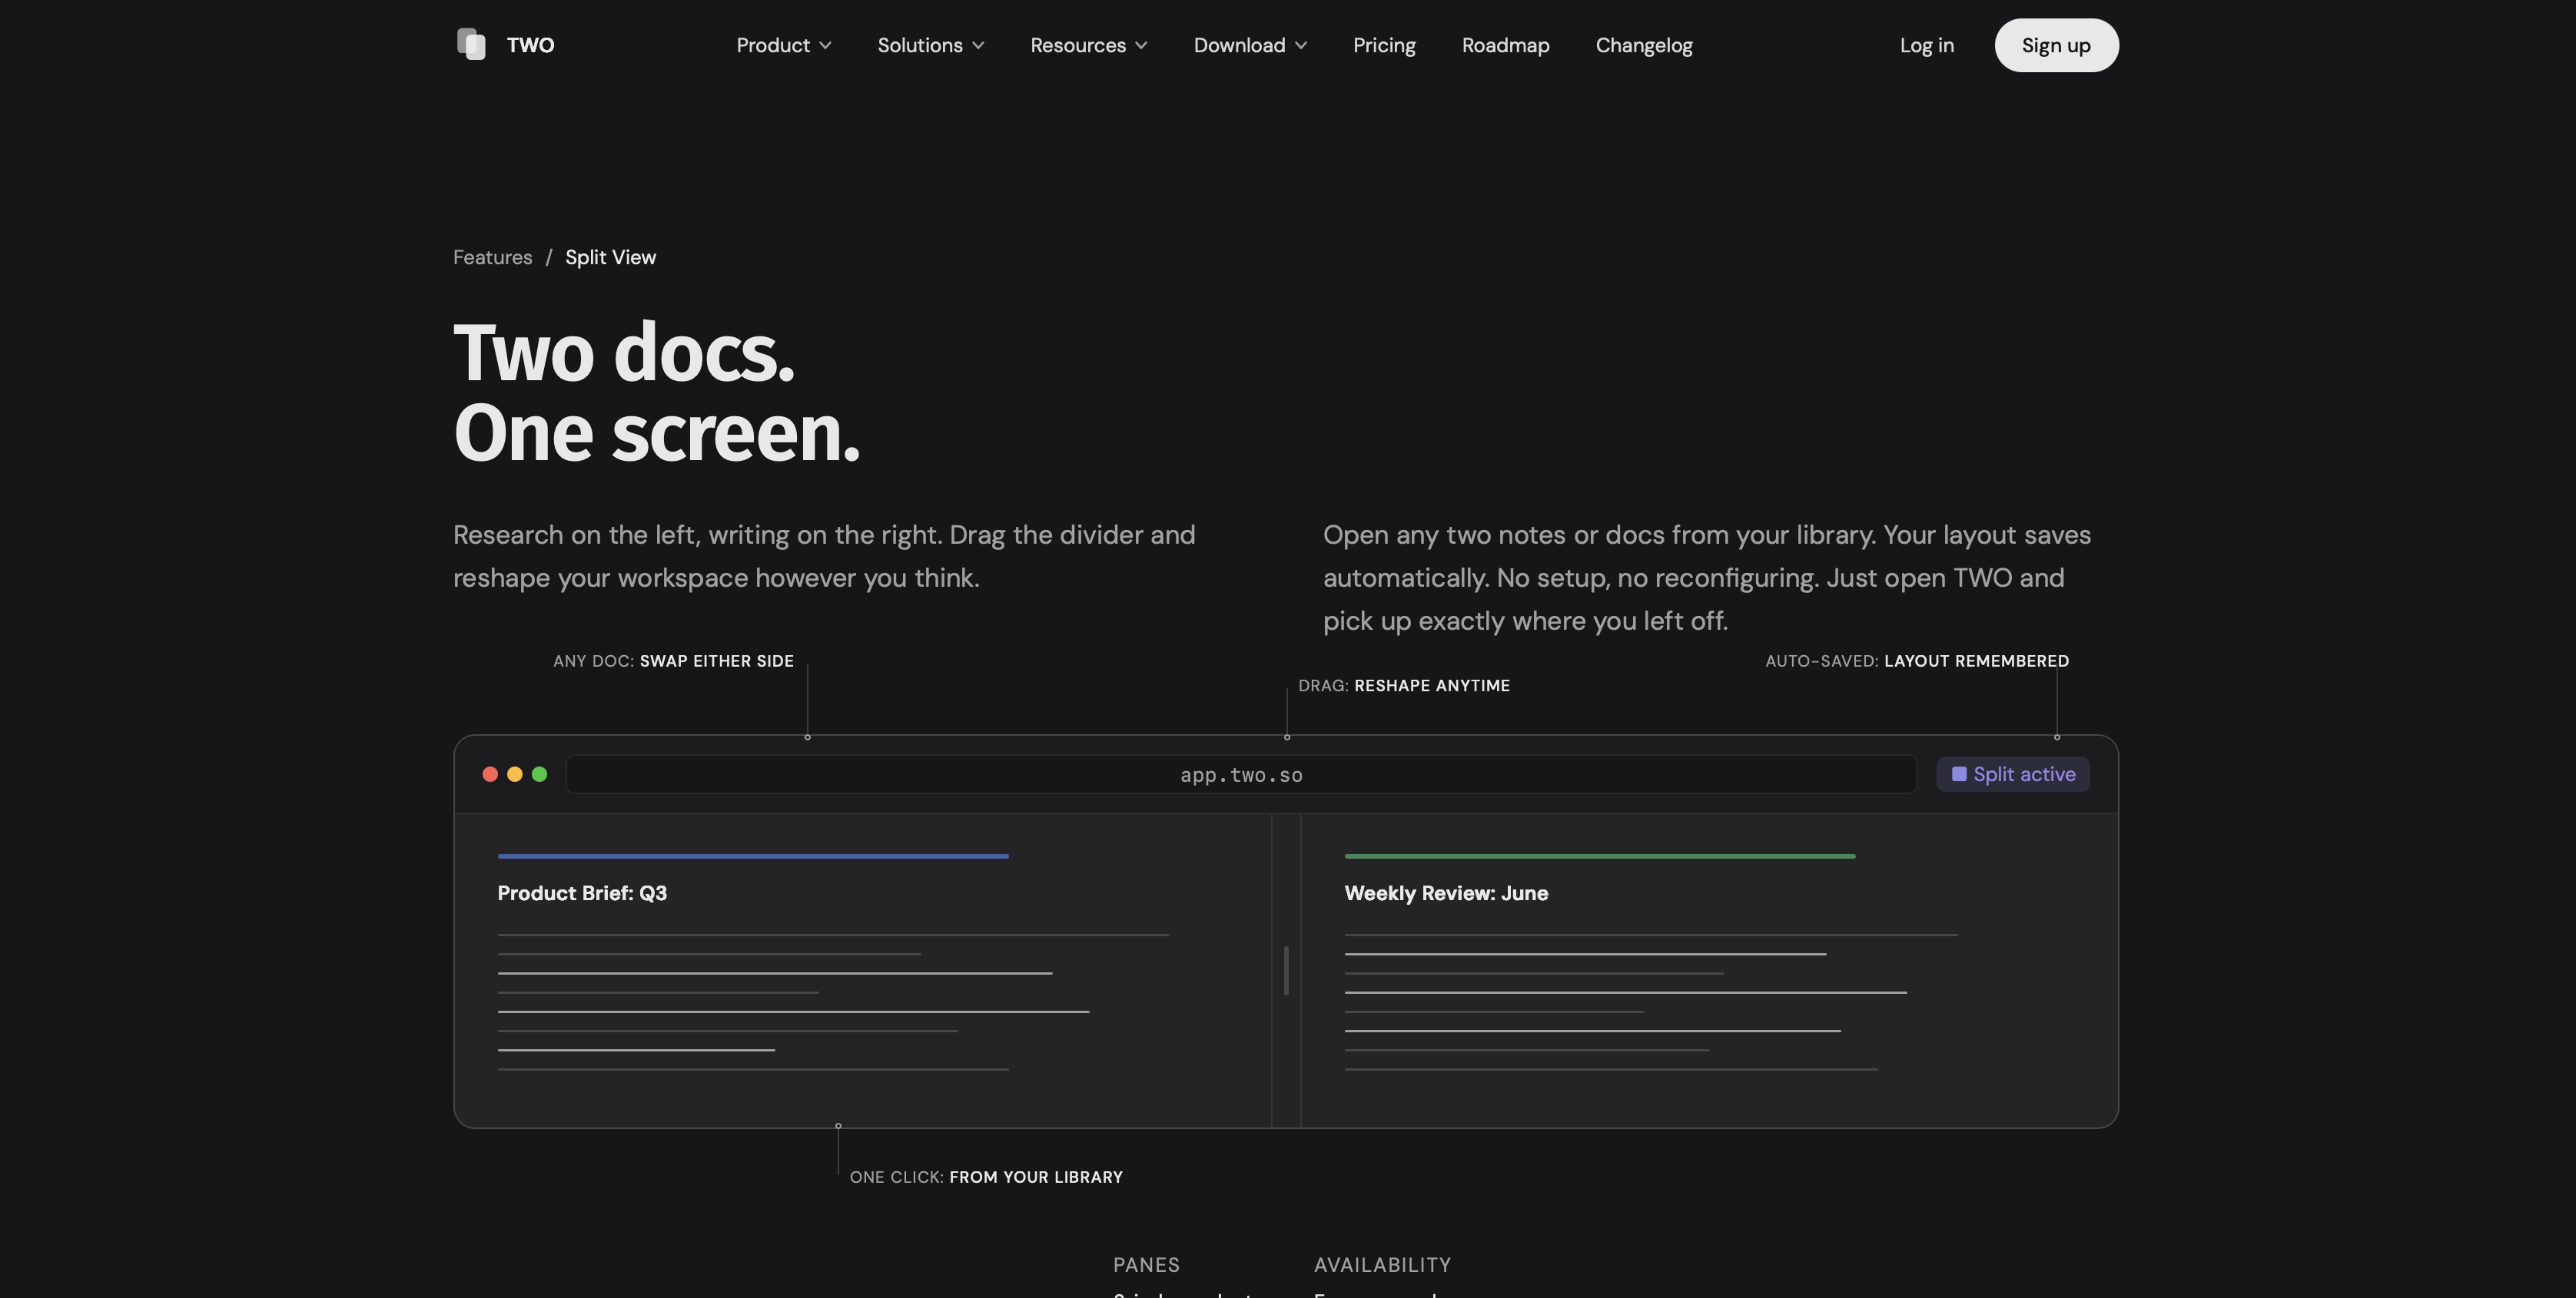Go to the Features breadcrumb
The width and height of the screenshot is (2576, 1298).
click(492, 257)
